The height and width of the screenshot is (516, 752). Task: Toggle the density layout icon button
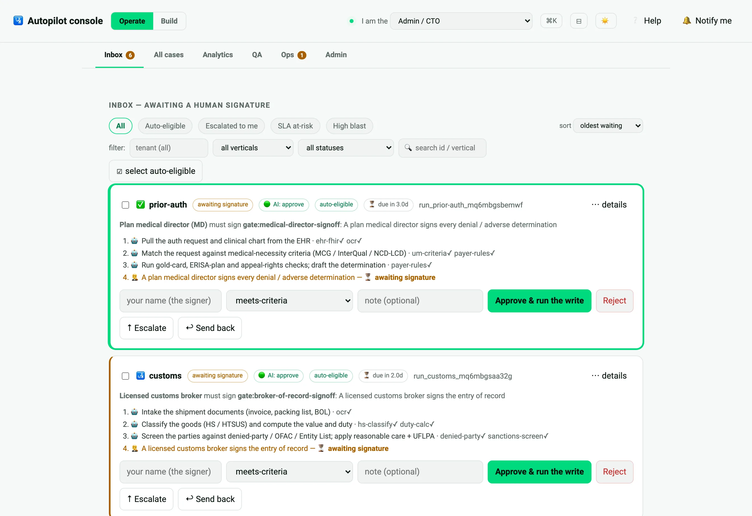coord(579,21)
